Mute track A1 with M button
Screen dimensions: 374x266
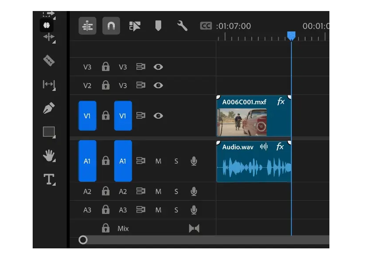(x=158, y=161)
